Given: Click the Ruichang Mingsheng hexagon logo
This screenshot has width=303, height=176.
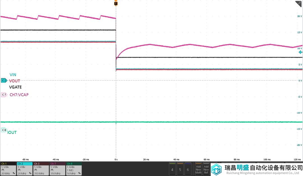Looking at the screenshot, I should tap(216, 170).
